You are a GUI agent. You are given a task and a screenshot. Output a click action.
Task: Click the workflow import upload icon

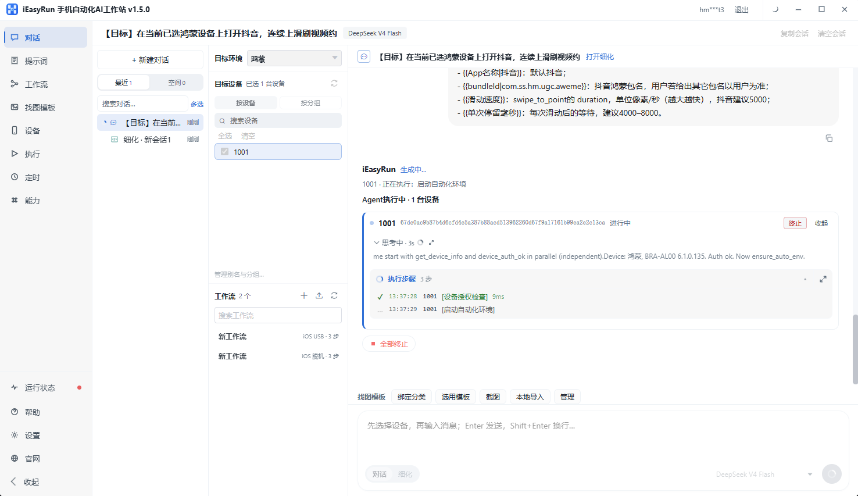(319, 296)
